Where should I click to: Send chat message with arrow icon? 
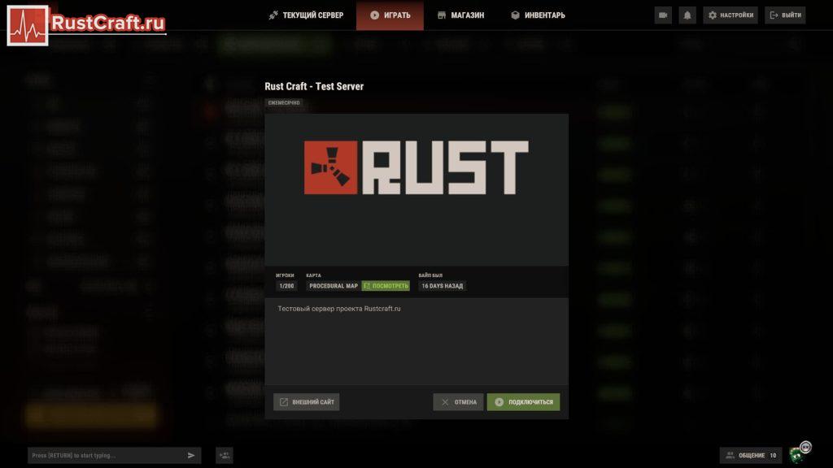click(191, 455)
